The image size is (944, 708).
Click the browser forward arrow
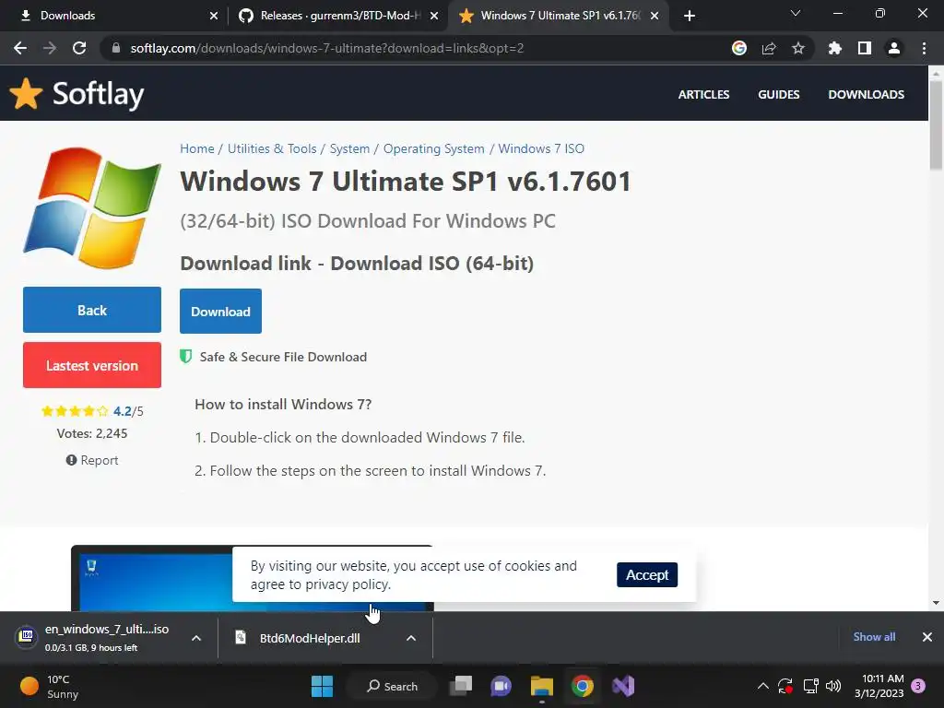coord(50,48)
